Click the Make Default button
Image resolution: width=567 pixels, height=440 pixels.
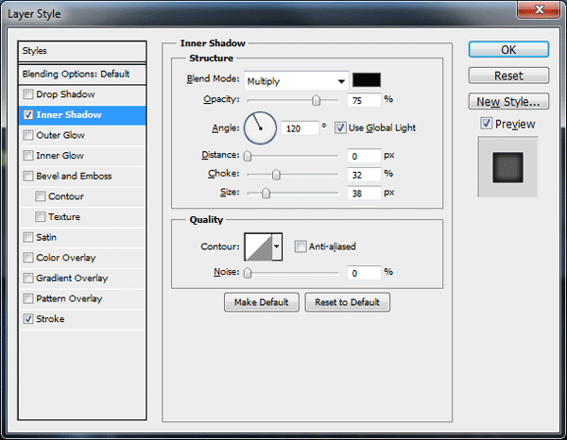(262, 302)
